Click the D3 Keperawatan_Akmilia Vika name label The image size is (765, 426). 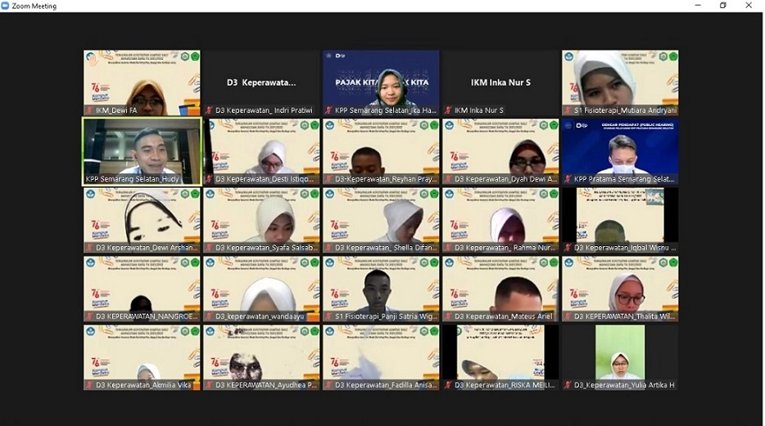[x=138, y=385]
